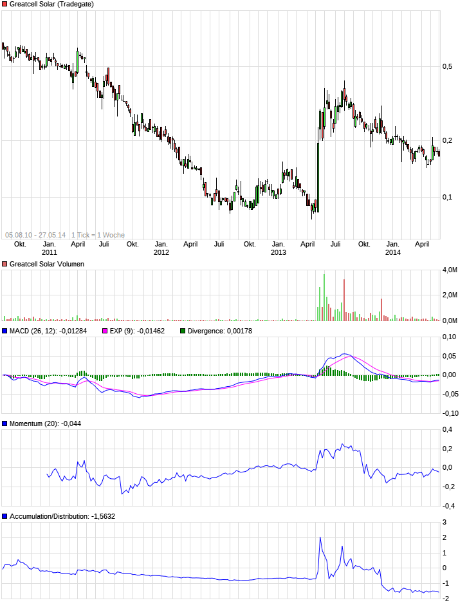
Task: Click the tall red volume bar in 2013
Action: click(344, 300)
